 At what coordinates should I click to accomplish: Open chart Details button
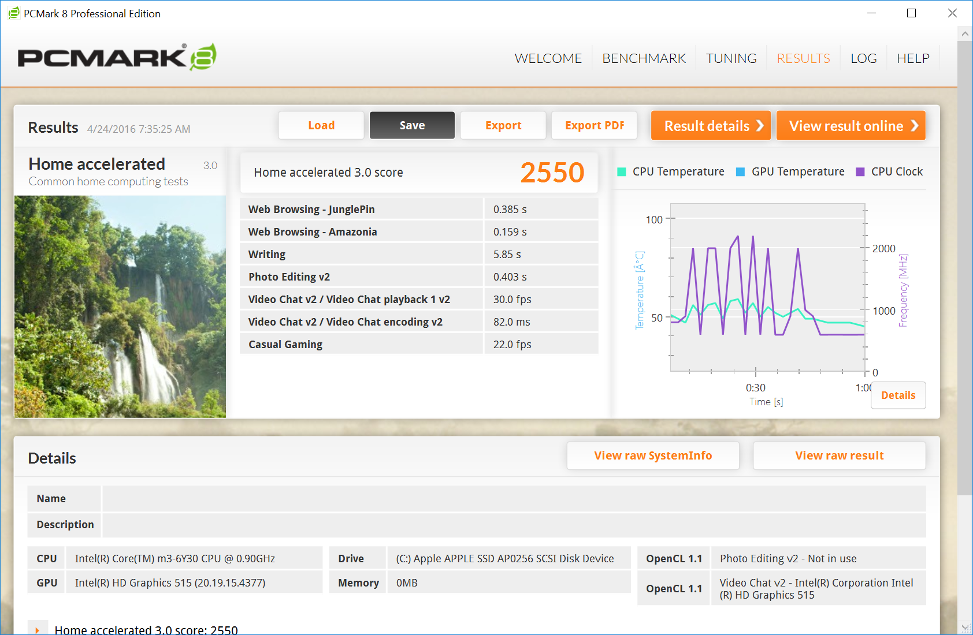(x=898, y=395)
